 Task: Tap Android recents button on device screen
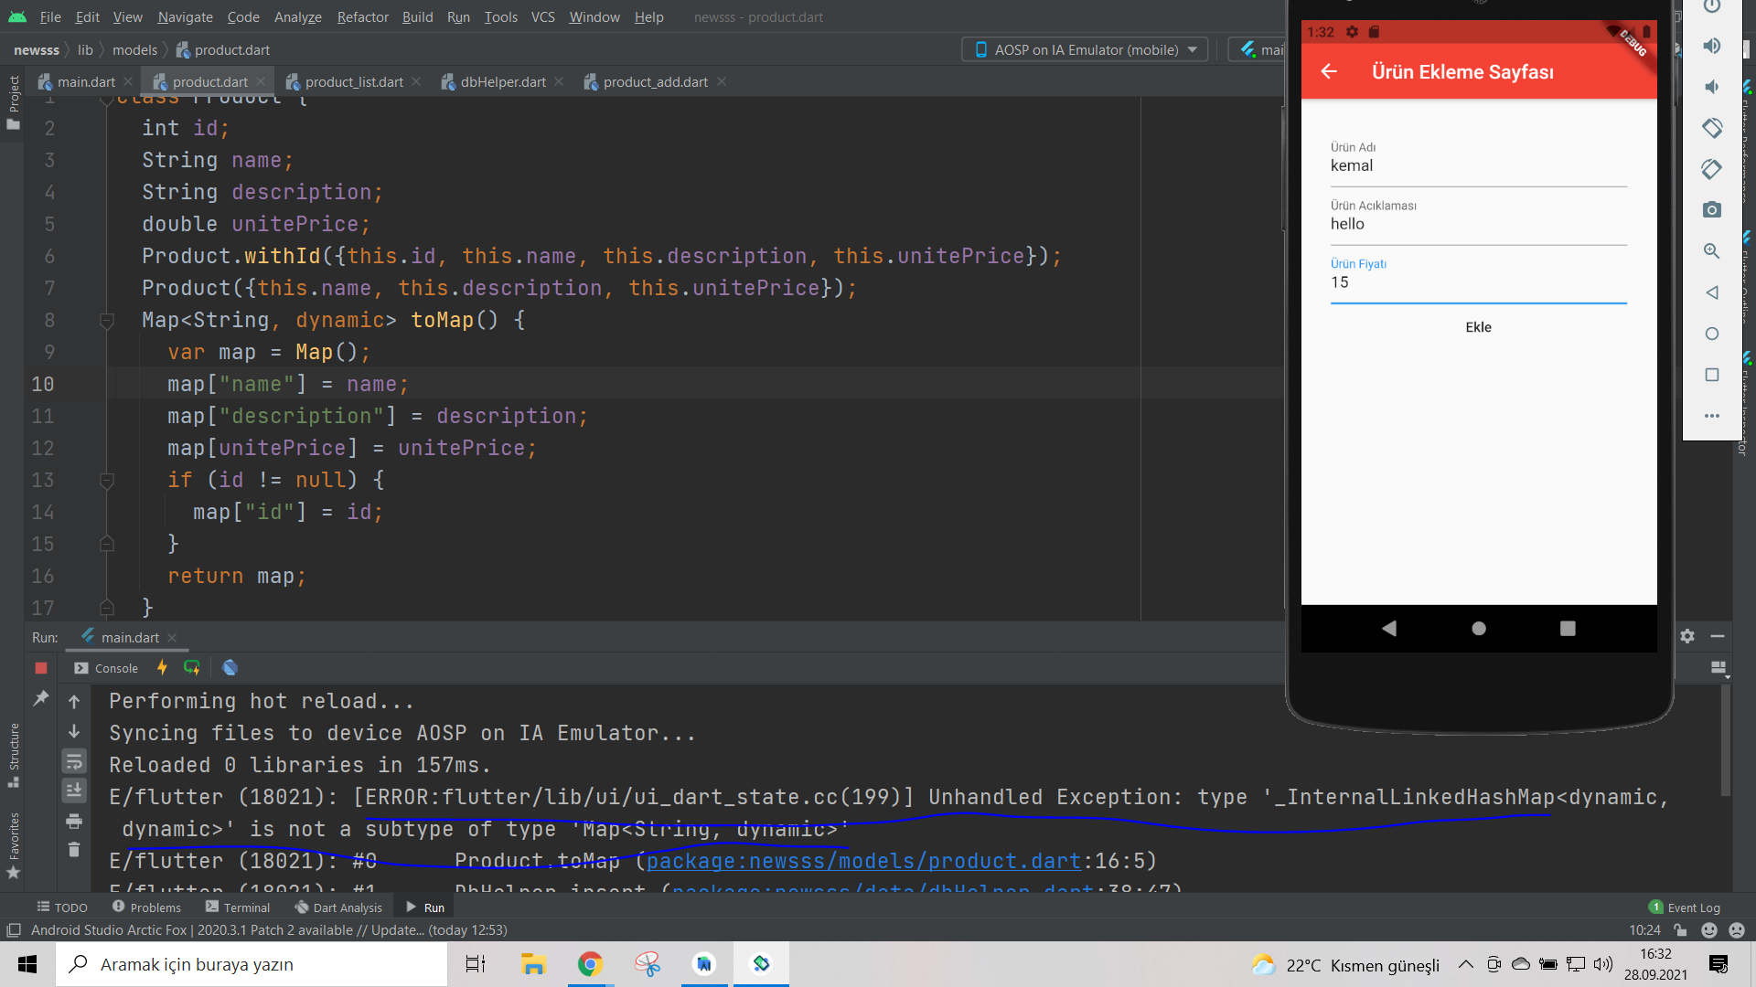click(x=1568, y=628)
